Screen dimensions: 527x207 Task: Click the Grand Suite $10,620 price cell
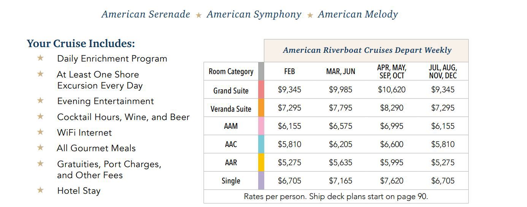pyautogui.click(x=392, y=90)
